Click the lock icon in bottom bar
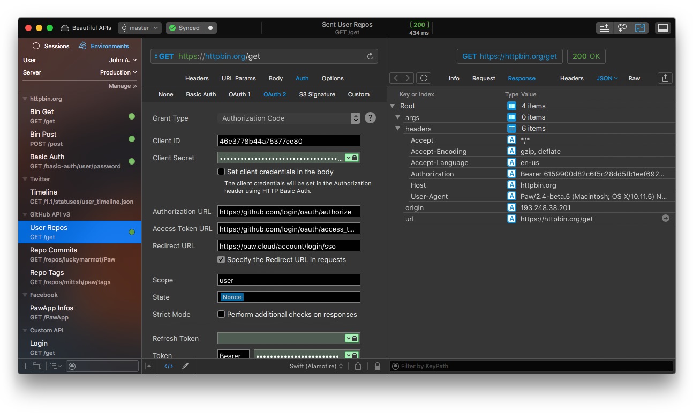This screenshot has width=693, height=417. (x=378, y=366)
